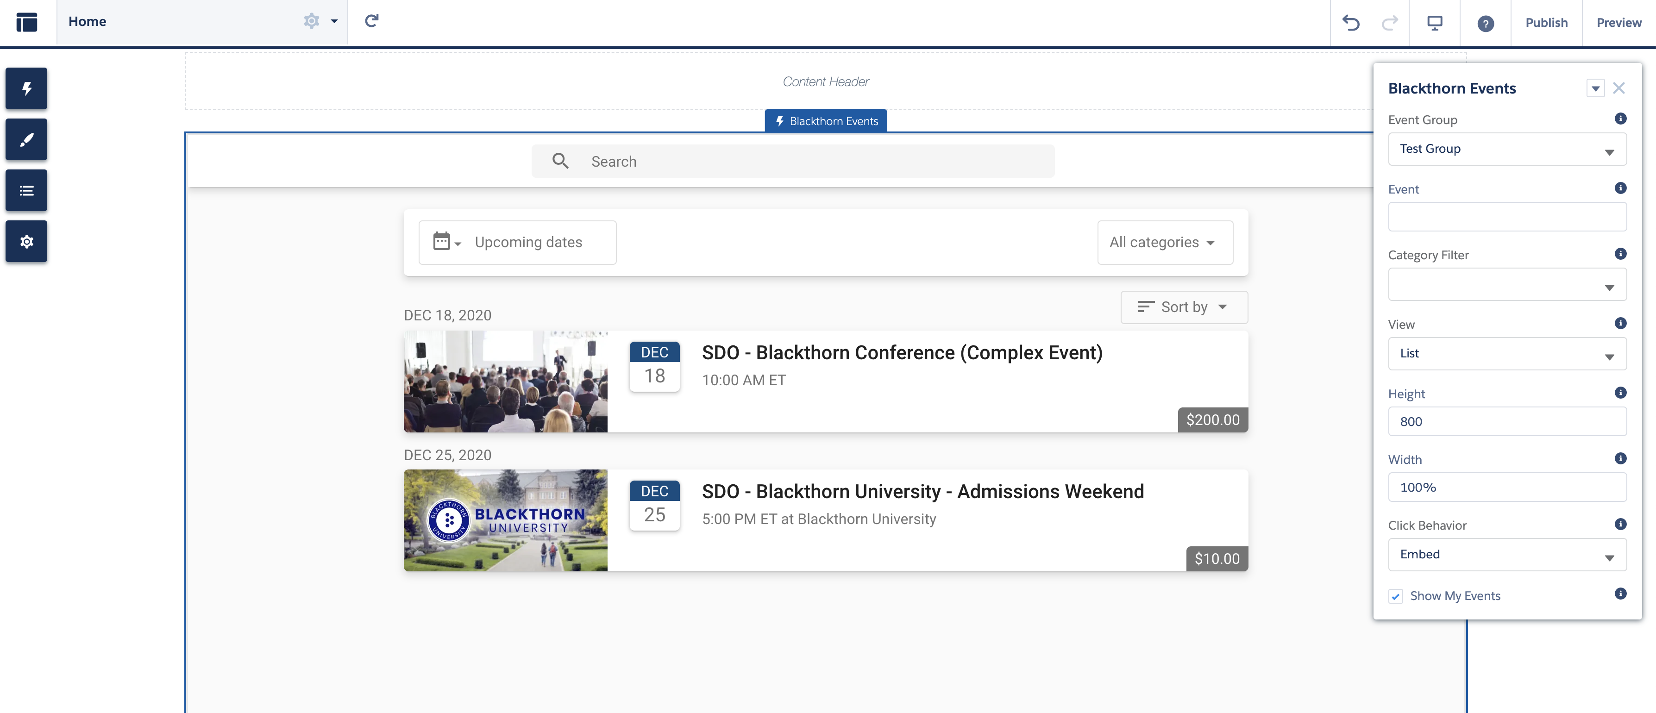1656x713 pixels.
Task: Undo the last change
Action: [x=1351, y=23]
